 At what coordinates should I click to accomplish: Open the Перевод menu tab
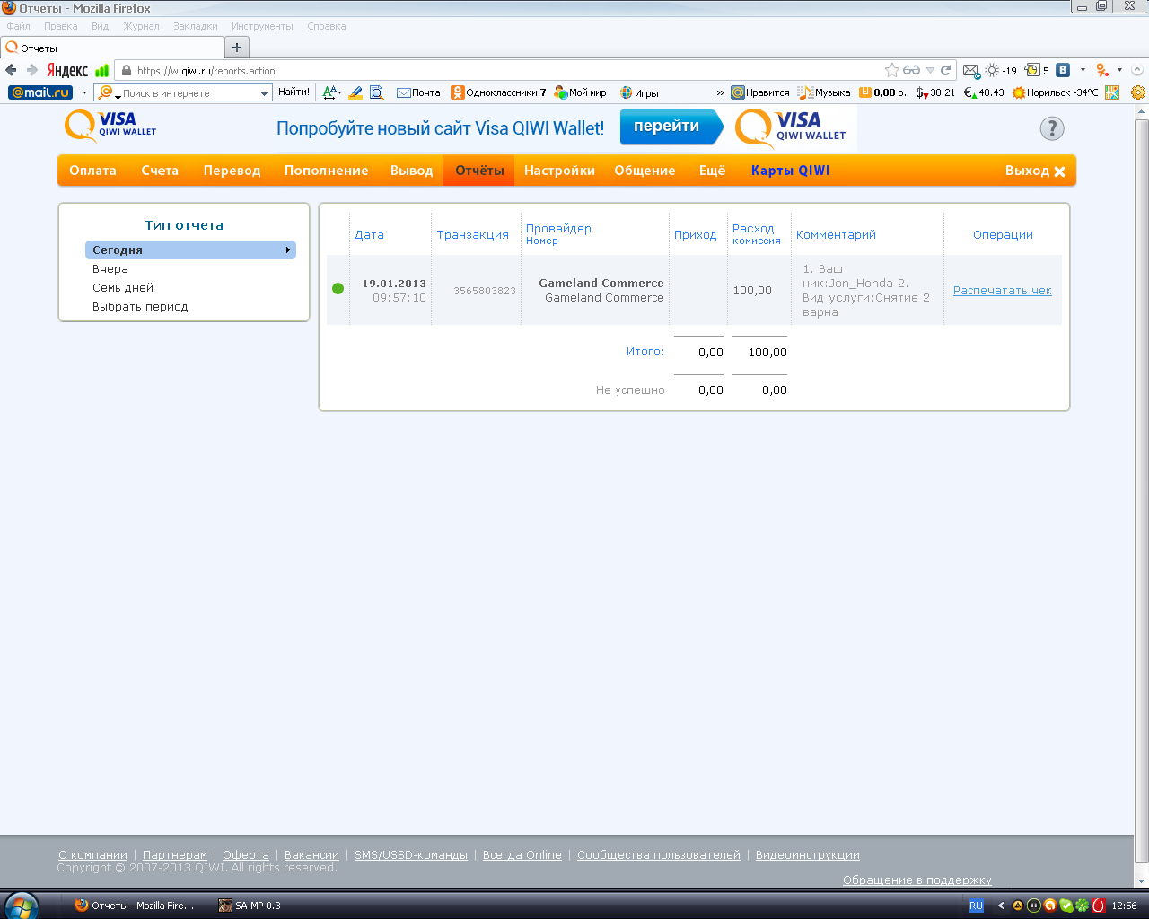coord(232,171)
